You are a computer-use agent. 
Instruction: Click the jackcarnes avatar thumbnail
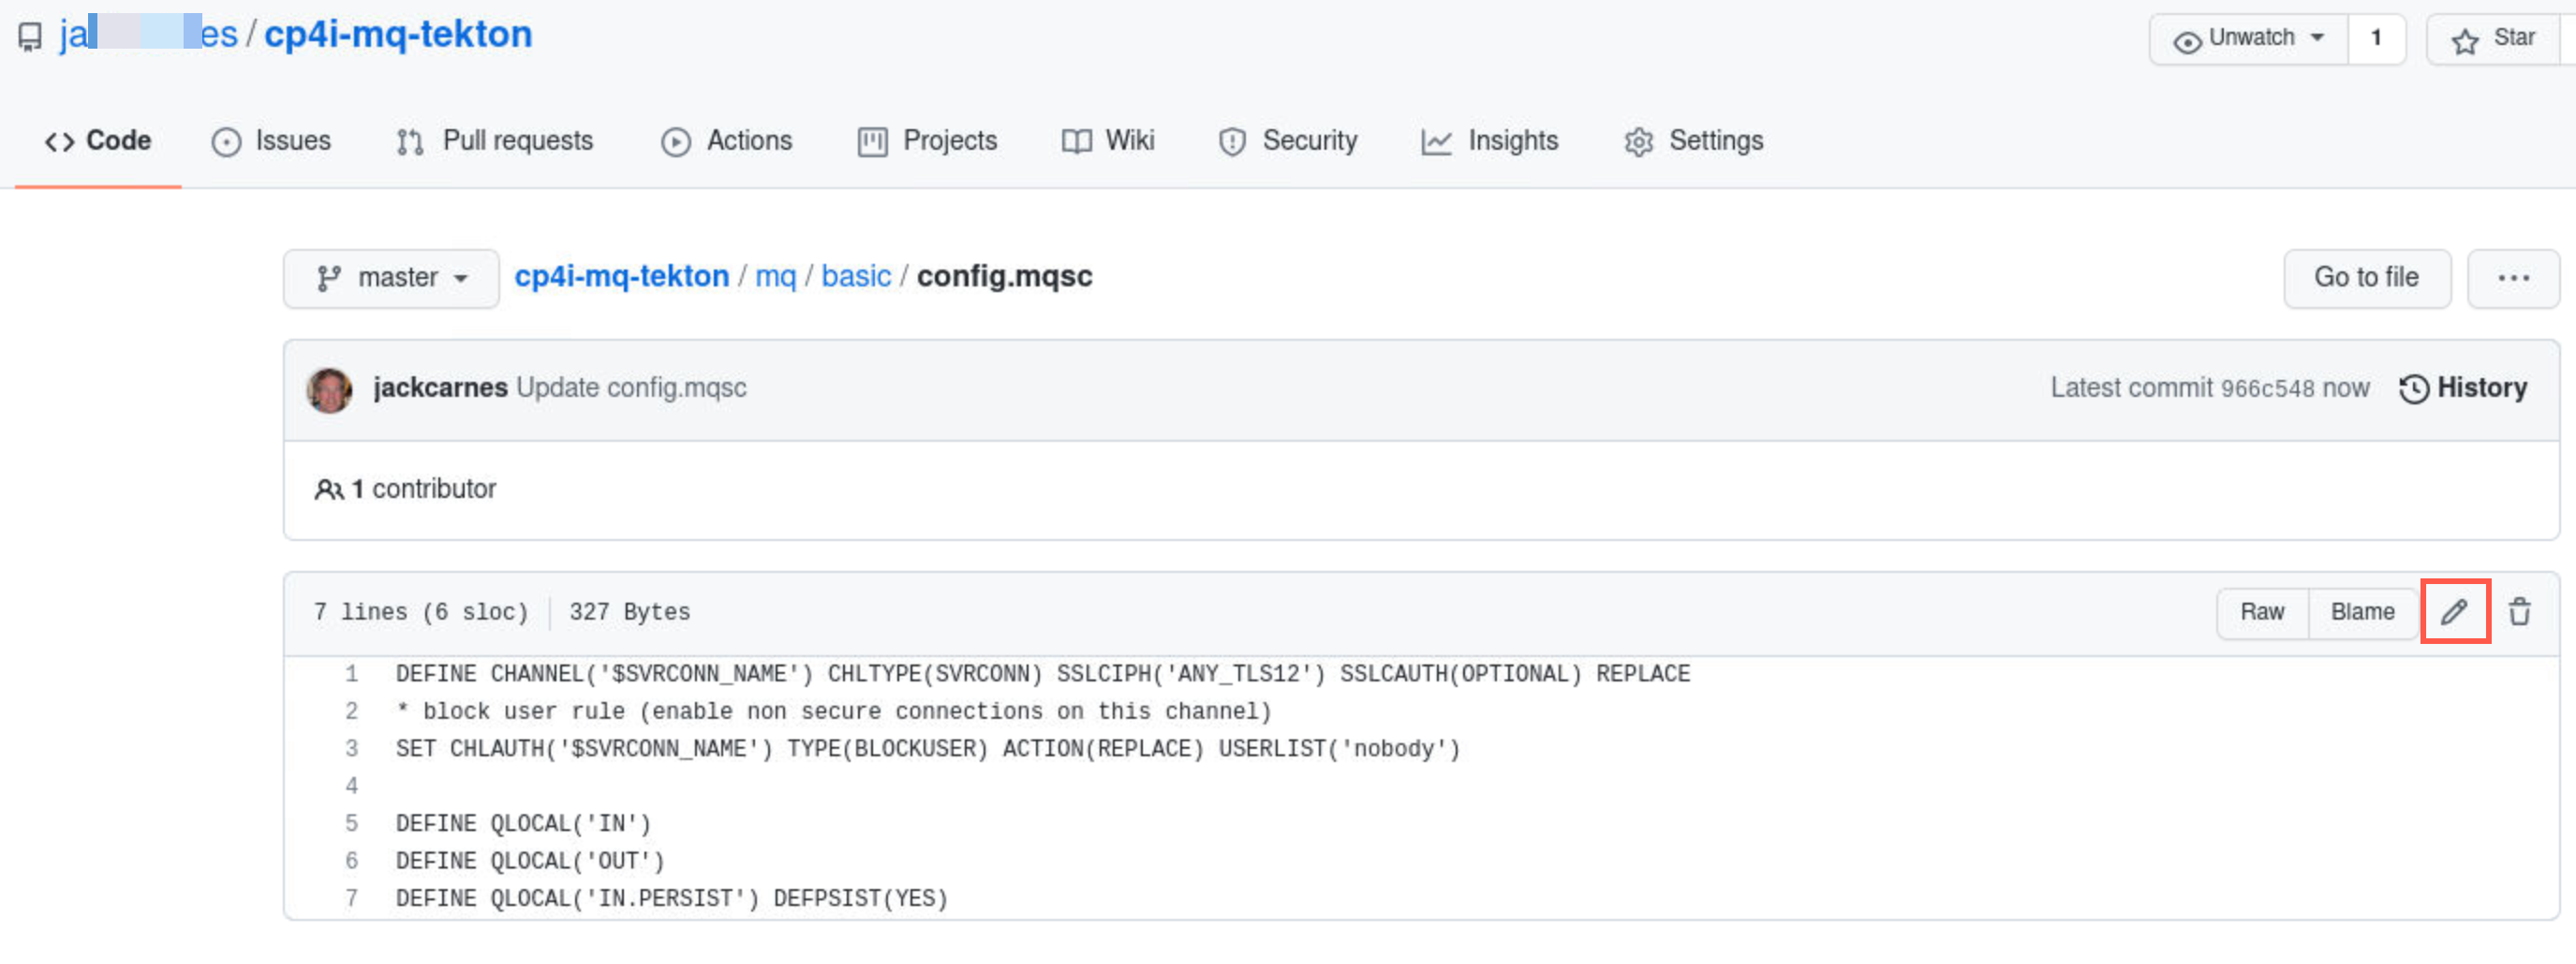click(329, 389)
